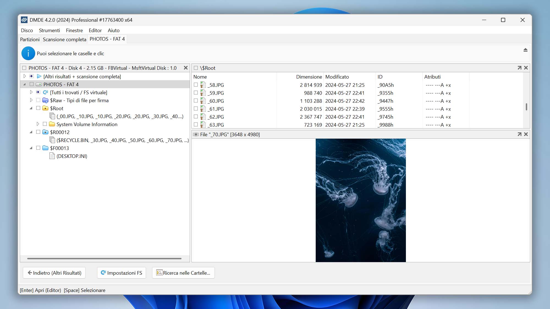Viewport: 550px width, 309px height.
Task: Click the blue info icon
Action: click(x=28, y=53)
